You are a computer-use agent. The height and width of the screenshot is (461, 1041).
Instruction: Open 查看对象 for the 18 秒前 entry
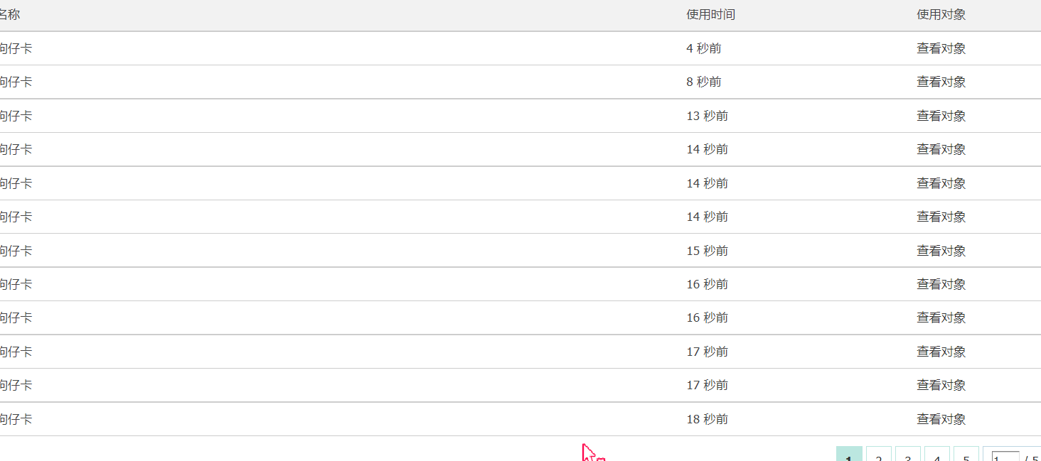point(941,419)
